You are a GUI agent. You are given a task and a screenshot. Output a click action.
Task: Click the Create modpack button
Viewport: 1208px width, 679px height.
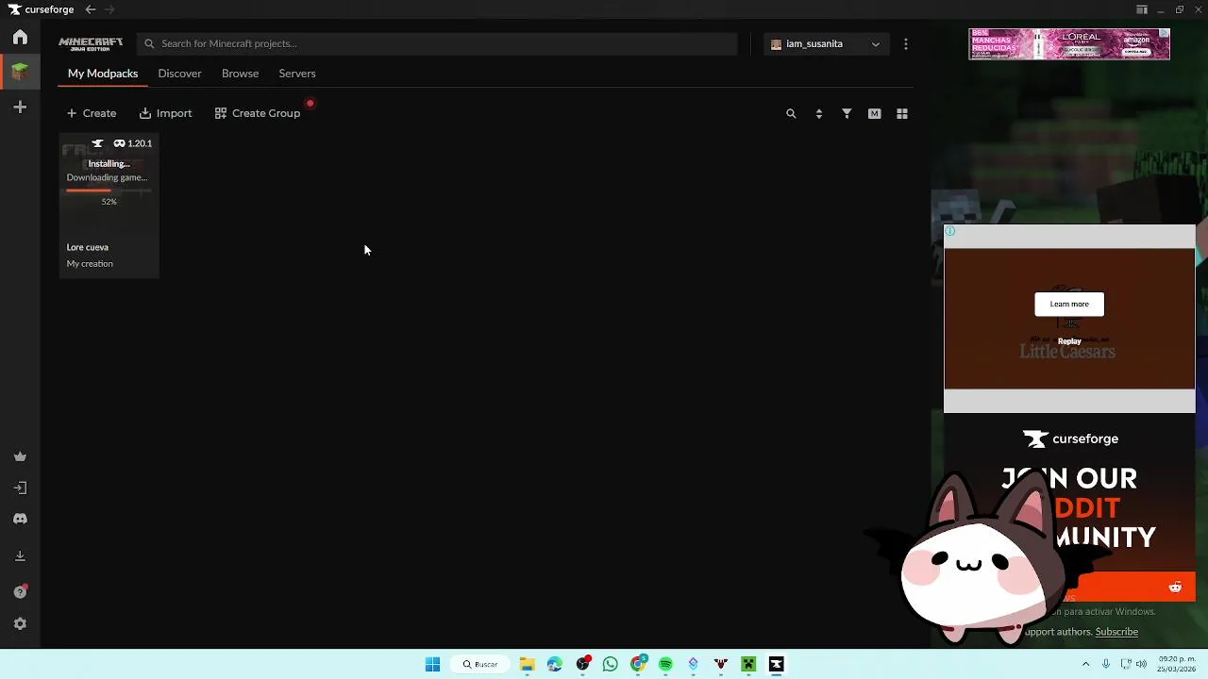[92, 113]
